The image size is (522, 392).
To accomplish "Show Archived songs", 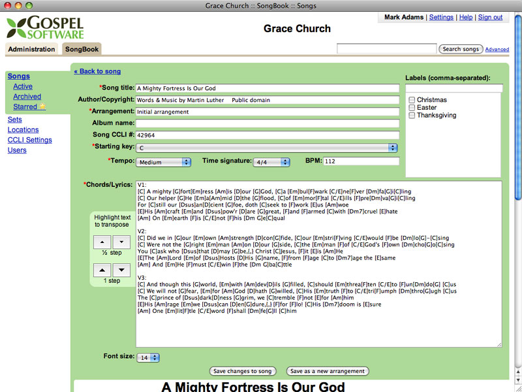I will [27, 96].
